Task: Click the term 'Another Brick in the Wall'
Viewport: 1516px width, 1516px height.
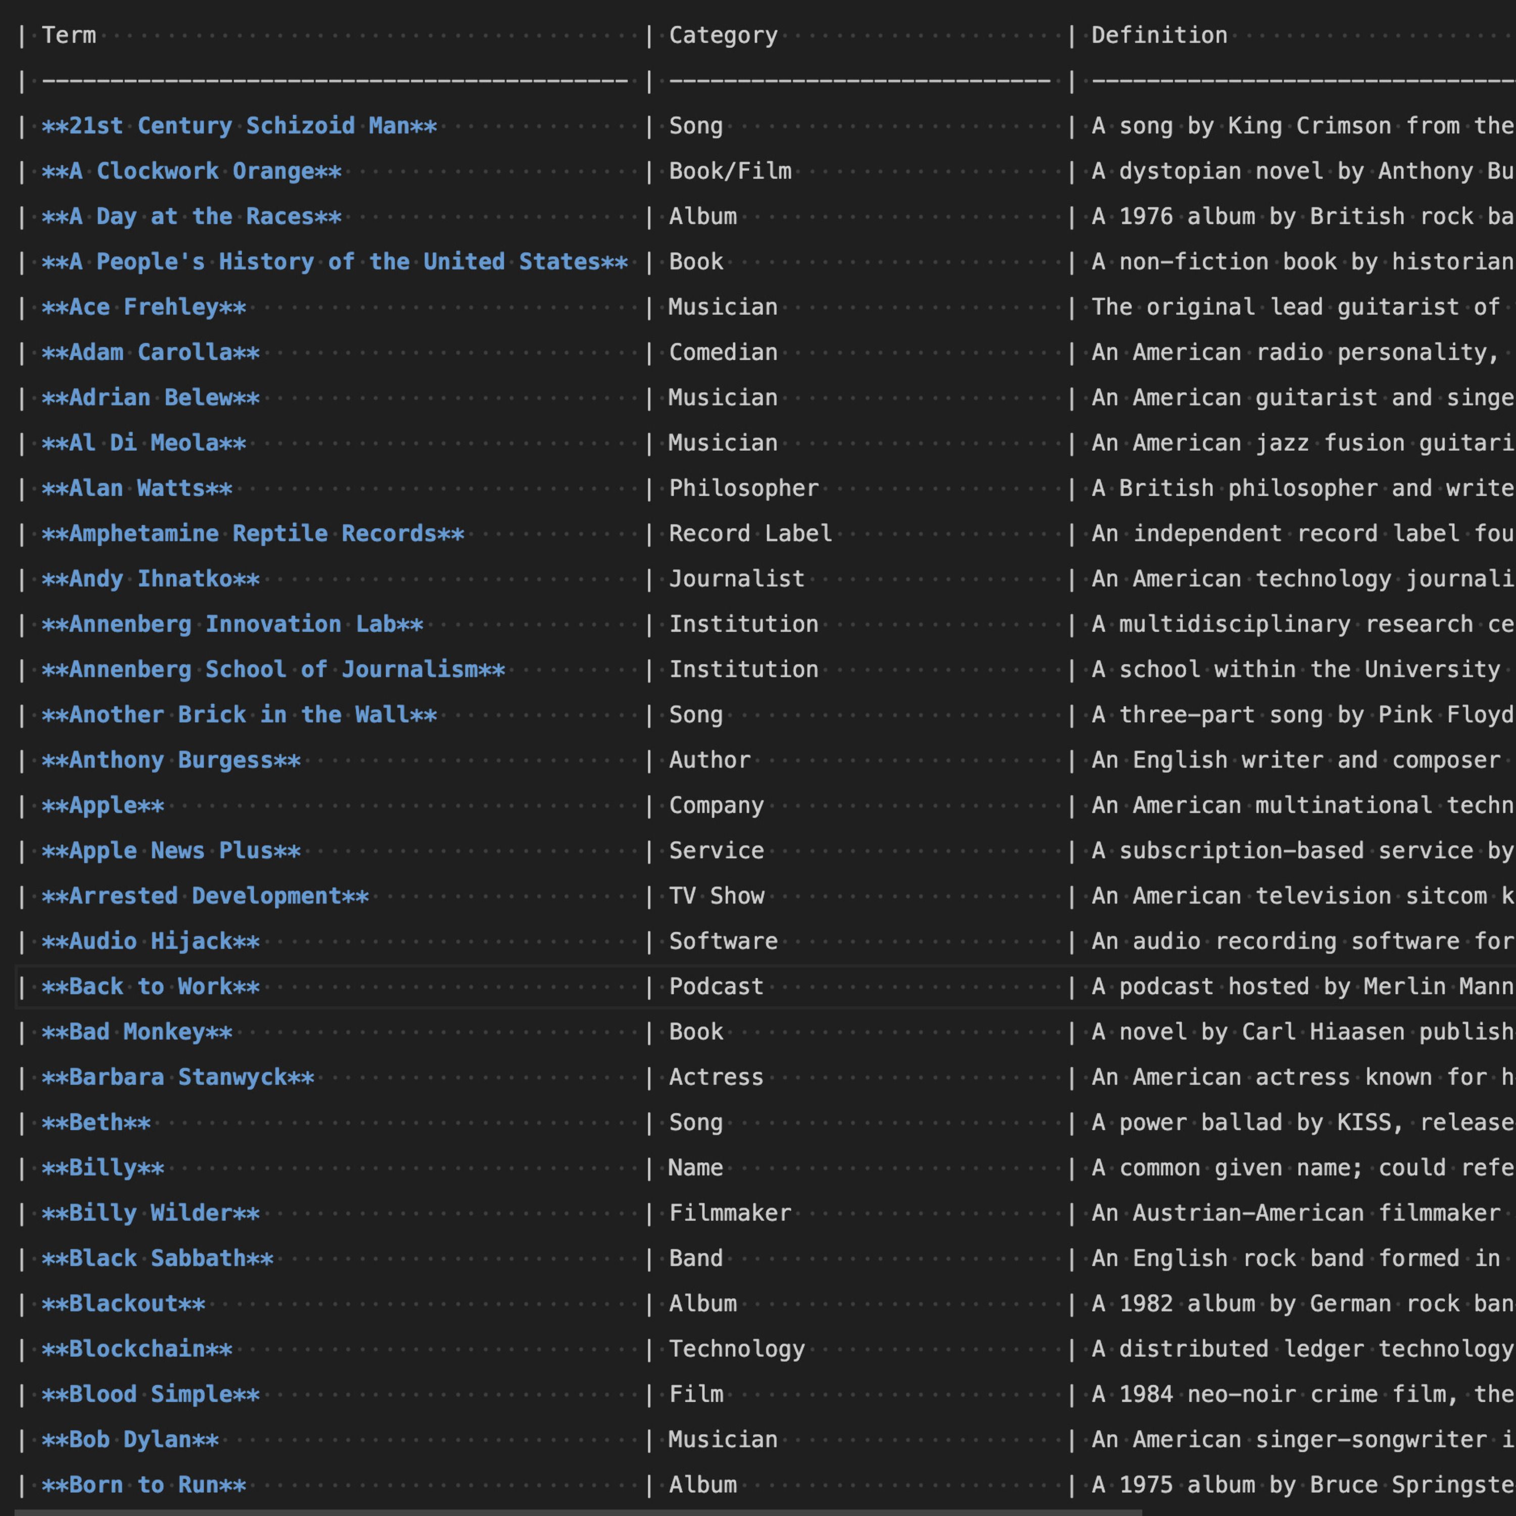Action: click(240, 715)
